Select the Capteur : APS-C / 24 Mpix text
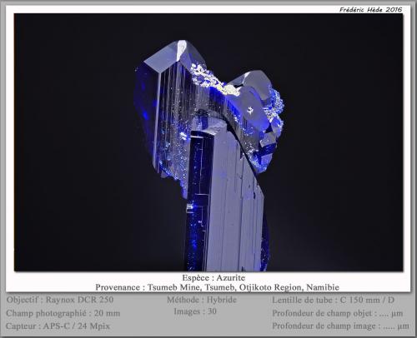Viewport: 417px width, 338px height. click(58, 326)
